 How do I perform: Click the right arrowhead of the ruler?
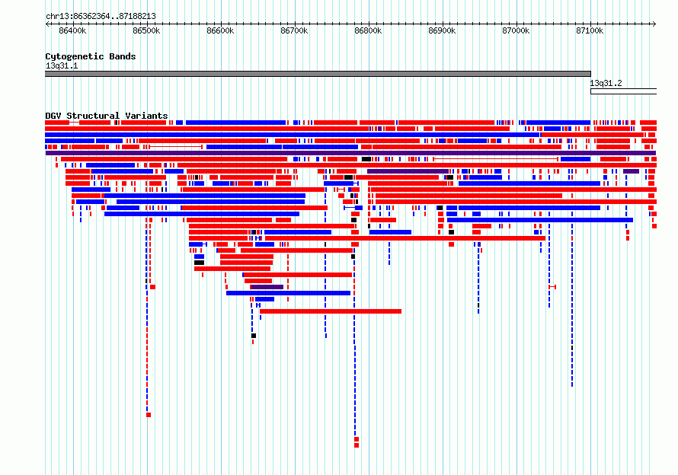tap(654, 24)
